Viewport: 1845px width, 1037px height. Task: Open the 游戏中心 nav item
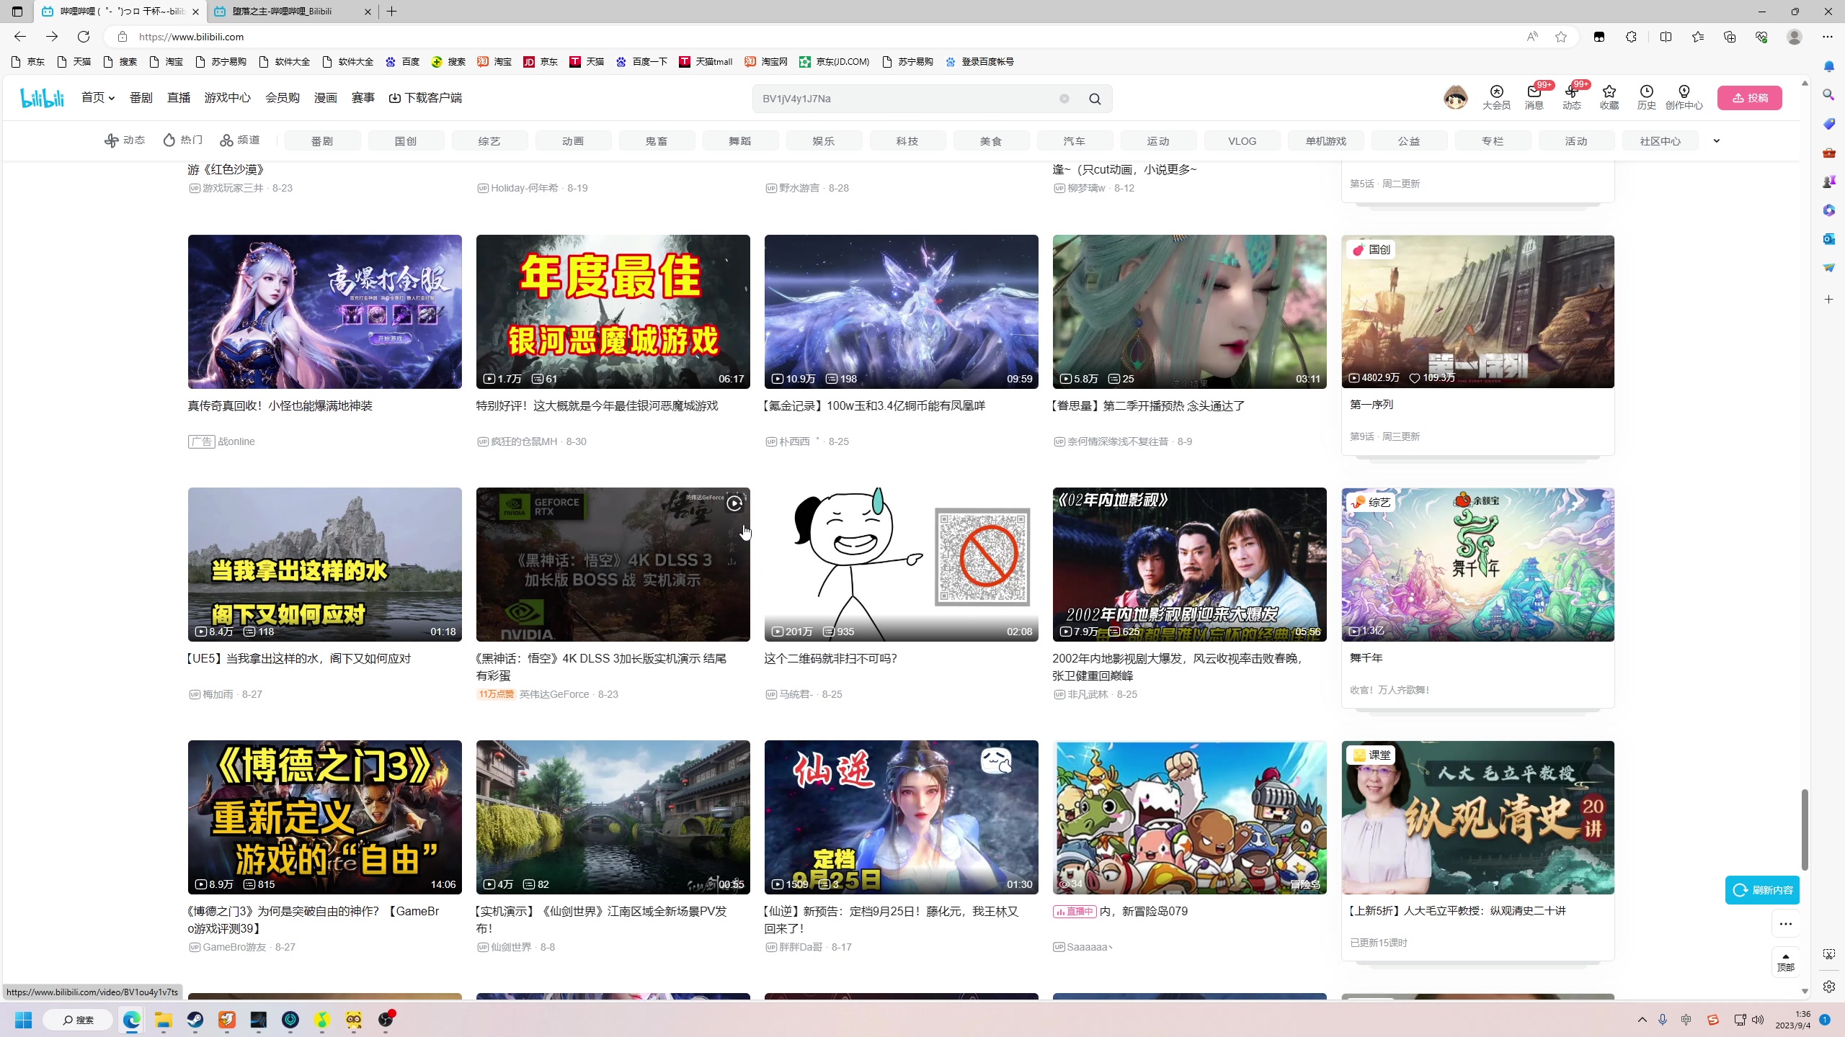[x=228, y=98]
